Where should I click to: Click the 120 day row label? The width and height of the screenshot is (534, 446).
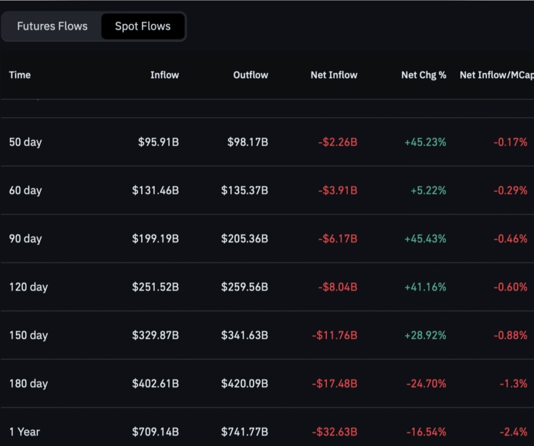[x=29, y=287]
